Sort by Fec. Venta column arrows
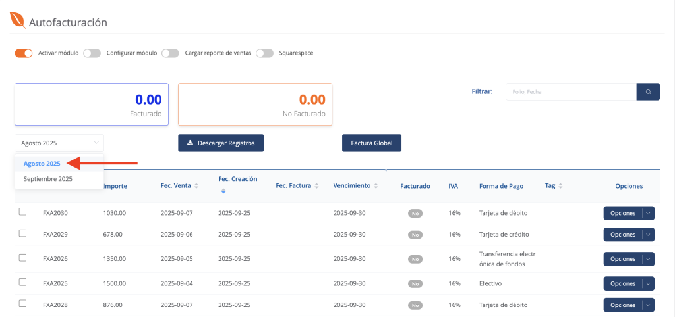The height and width of the screenshot is (317, 675). point(196,186)
